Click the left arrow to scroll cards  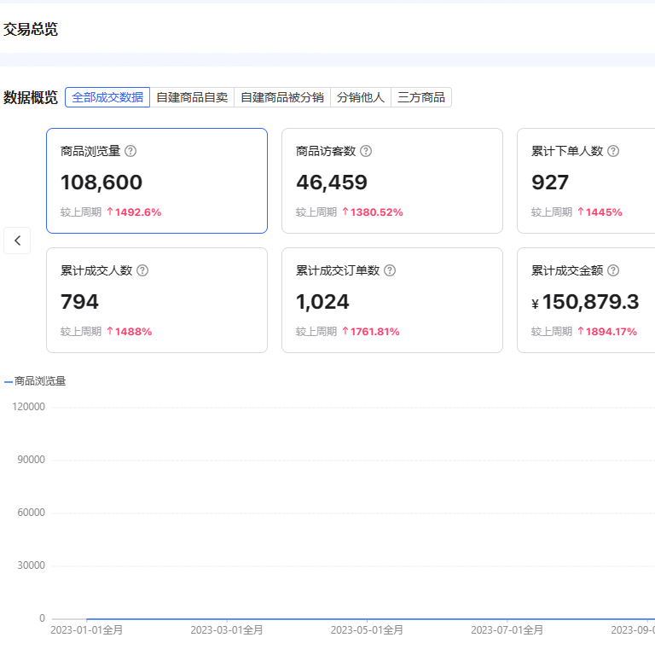point(17,241)
